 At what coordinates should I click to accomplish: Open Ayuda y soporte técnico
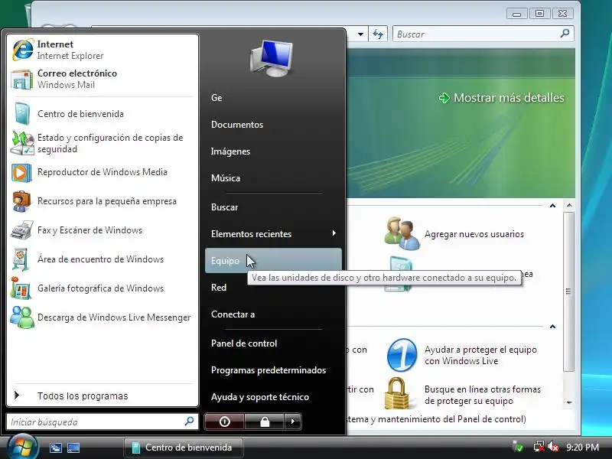point(273,397)
